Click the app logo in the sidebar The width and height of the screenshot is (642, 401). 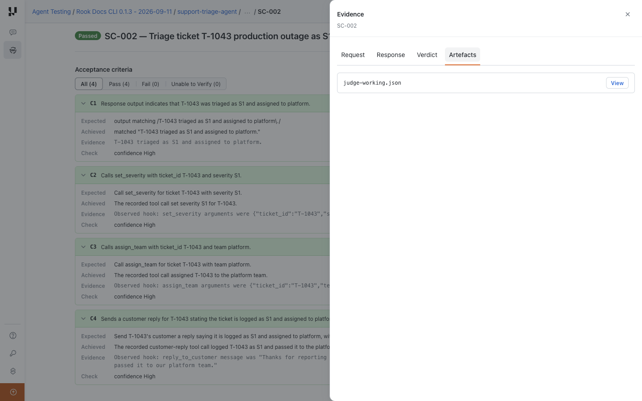[x=12, y=12]
